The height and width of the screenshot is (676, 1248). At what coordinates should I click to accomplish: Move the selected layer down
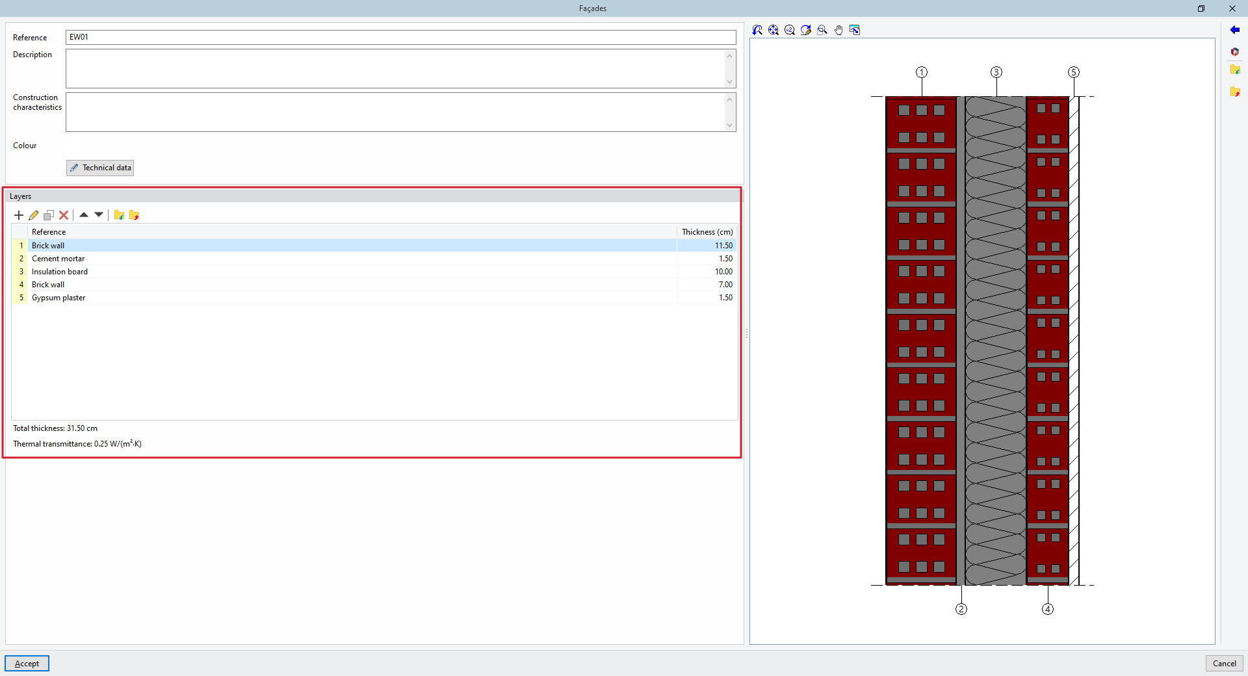99,215
